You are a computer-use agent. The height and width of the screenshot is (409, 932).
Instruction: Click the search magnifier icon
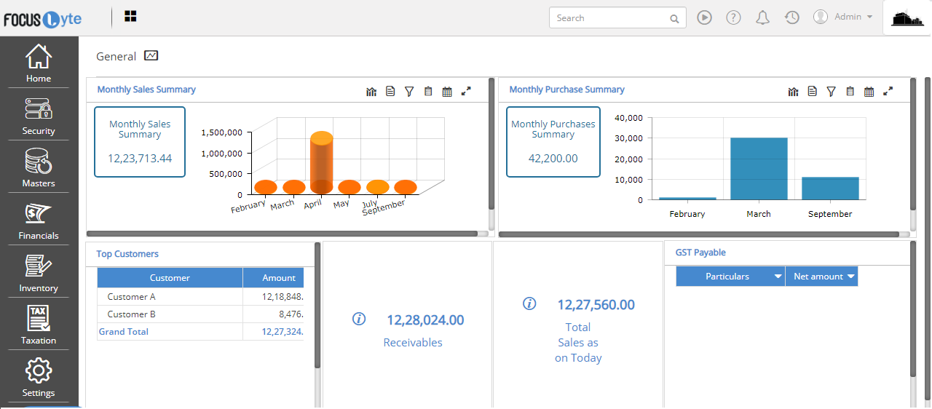click(675, 19)
